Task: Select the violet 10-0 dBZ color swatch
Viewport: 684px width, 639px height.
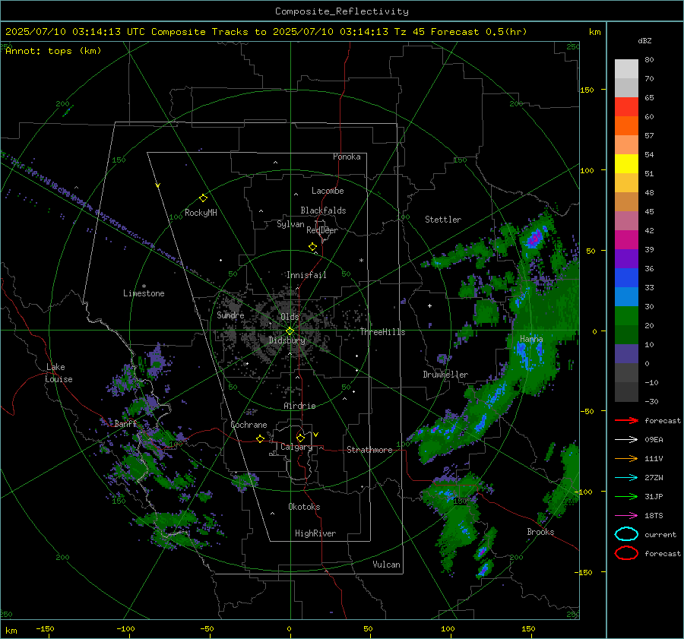Action: tap(626, 354)
